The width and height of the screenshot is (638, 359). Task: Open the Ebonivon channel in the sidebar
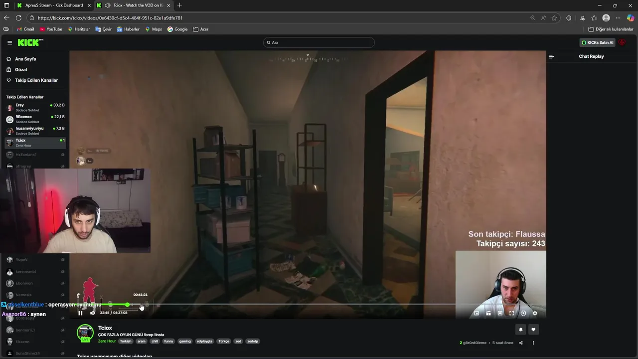35,283
